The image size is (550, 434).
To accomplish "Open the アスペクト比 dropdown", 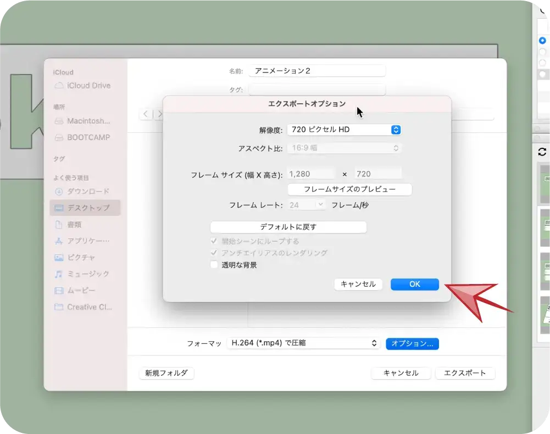I will pyautogui.click(x=344, y=148).
